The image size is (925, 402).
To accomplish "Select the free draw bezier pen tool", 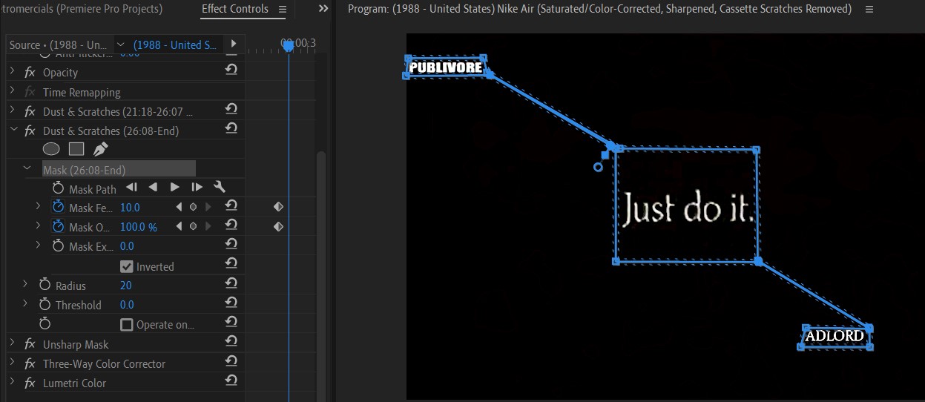I will click(x=100, y=149).
